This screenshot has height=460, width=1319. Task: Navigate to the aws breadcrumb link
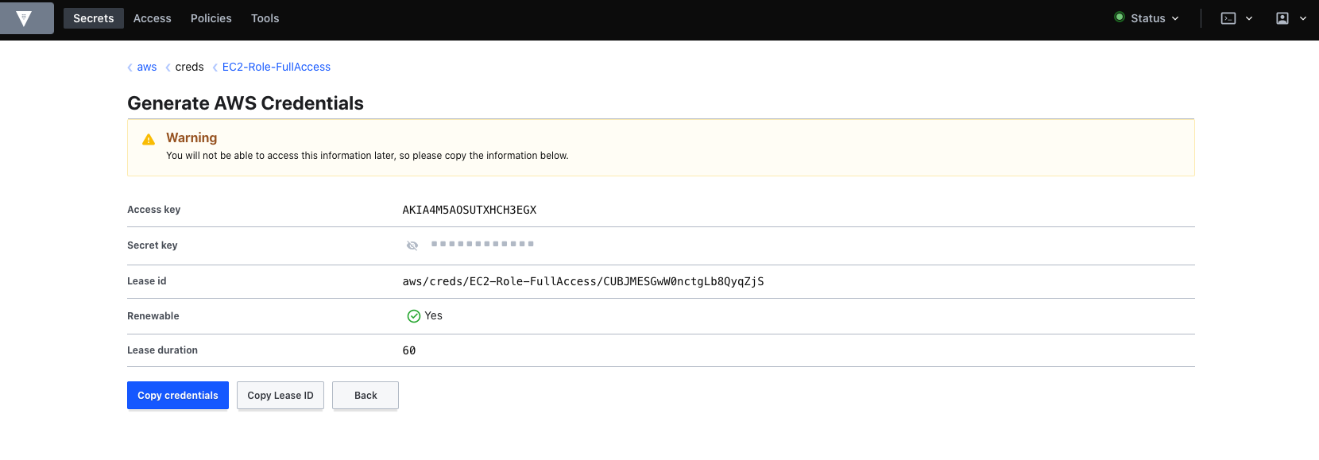146,67
